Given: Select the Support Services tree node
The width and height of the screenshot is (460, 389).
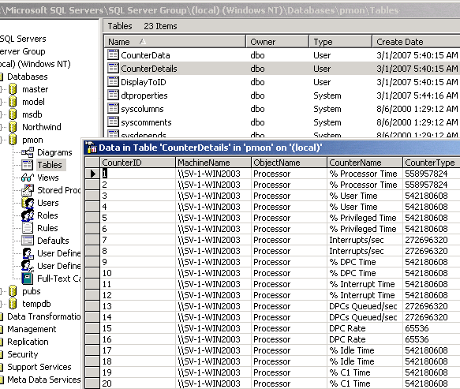Looking at the screenshot, I should pyautogui.click(x=39, y=367).
